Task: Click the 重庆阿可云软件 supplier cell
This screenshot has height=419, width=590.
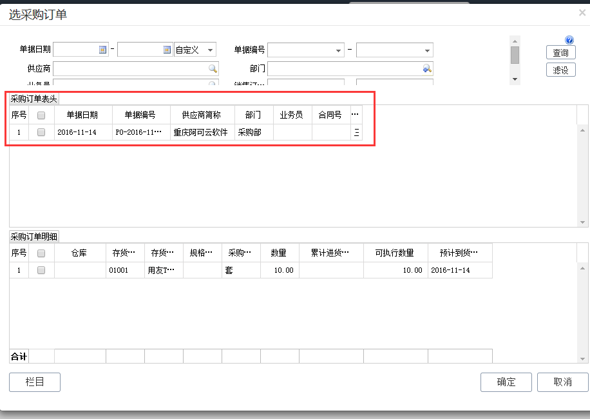Action: [x=202, y=132]
